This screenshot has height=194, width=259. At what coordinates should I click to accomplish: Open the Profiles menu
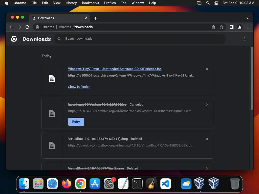(110, 3)
